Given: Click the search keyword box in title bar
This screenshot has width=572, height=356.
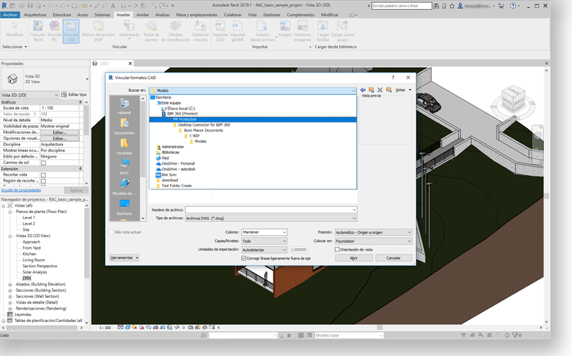Looking at the screenshot, I should 401,6.
